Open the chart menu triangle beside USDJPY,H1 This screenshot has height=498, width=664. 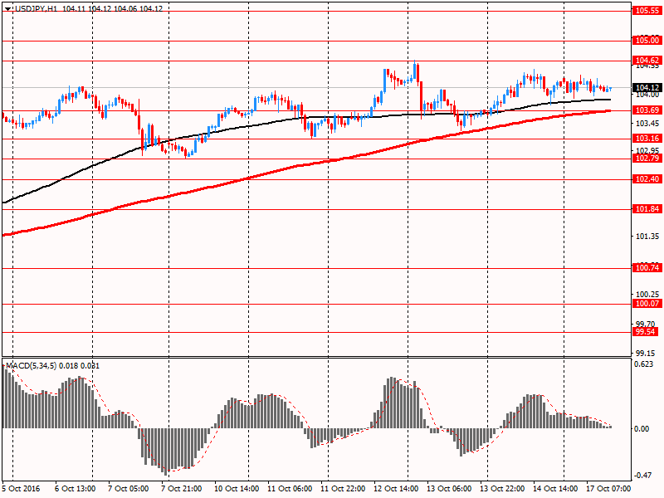[7, 8]
